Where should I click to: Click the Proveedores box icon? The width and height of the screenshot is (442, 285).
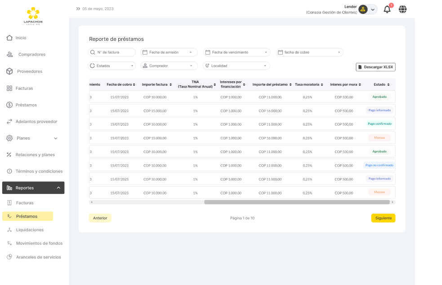click(x=9, y=71)
